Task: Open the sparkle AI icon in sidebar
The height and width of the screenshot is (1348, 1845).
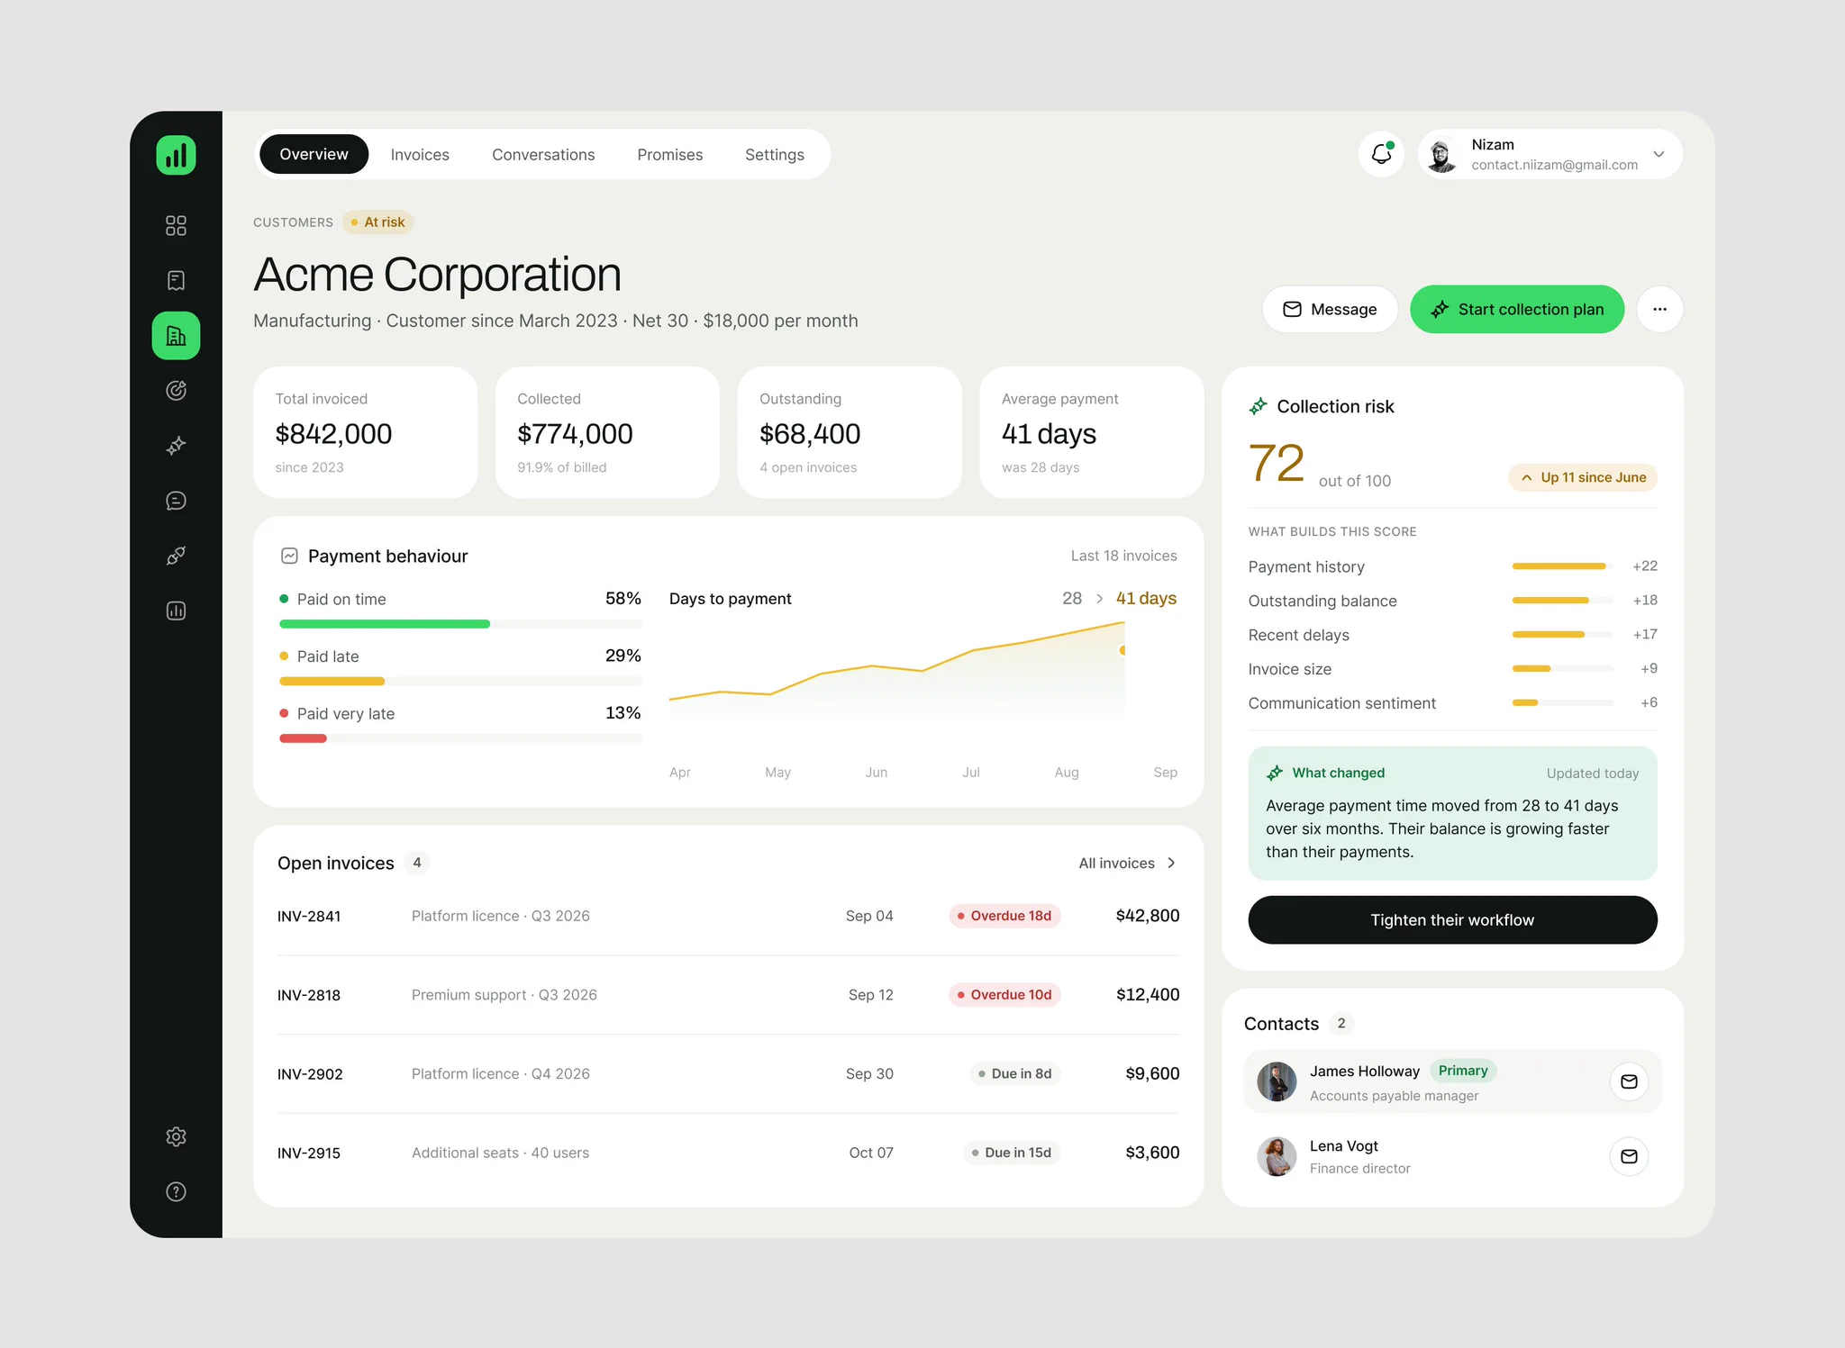Action: pyautogui.click(x=176, y=446)
